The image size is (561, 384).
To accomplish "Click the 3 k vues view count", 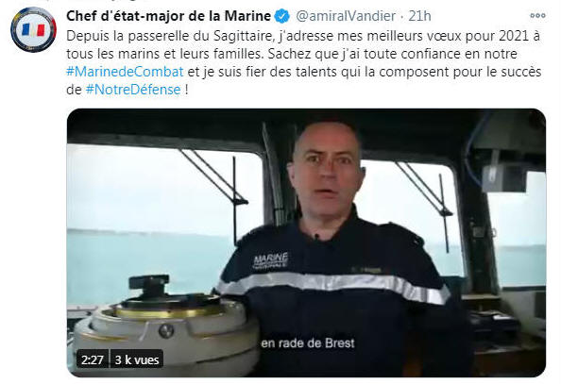I will [137, 359].
